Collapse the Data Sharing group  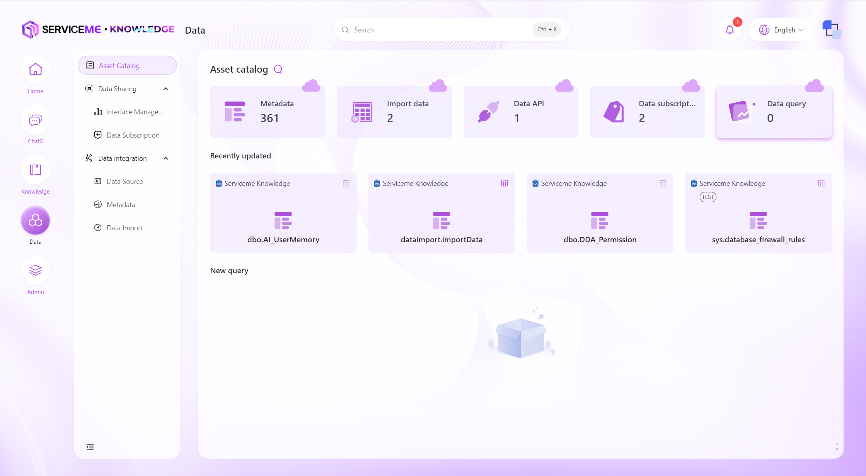166,89
